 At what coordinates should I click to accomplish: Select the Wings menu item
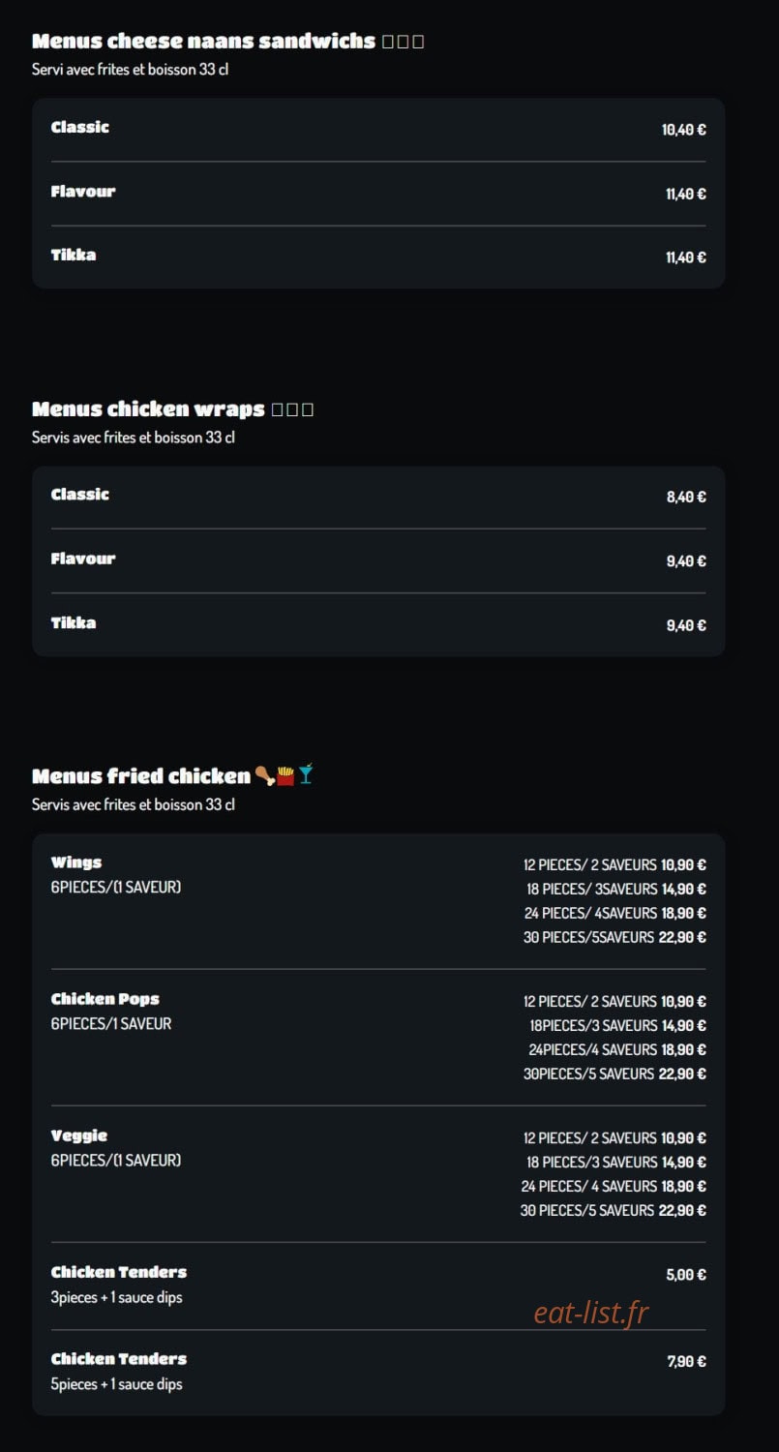[x=378, y=900]
